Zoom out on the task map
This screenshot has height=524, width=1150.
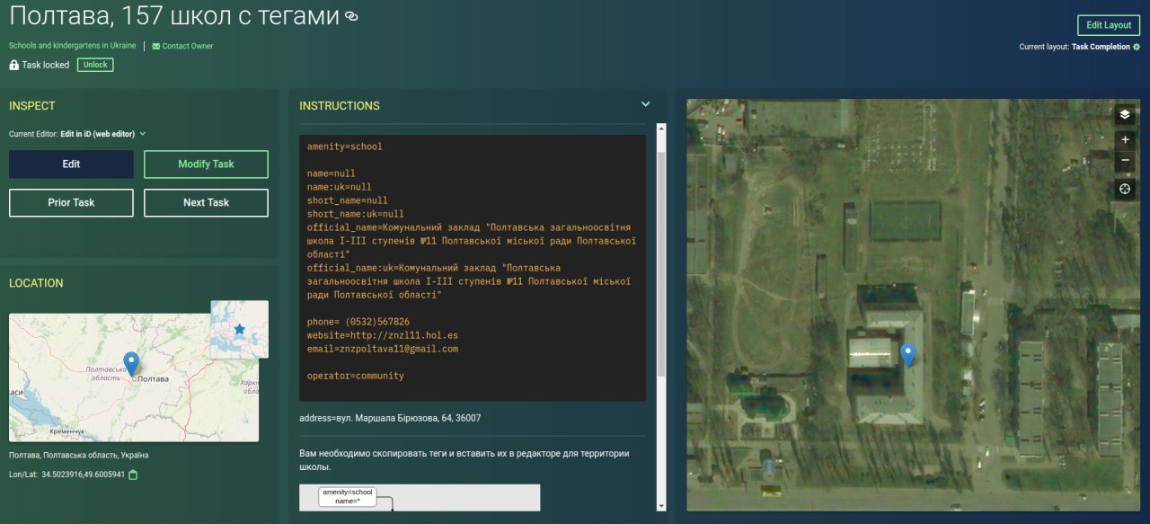pos(1124,161)
